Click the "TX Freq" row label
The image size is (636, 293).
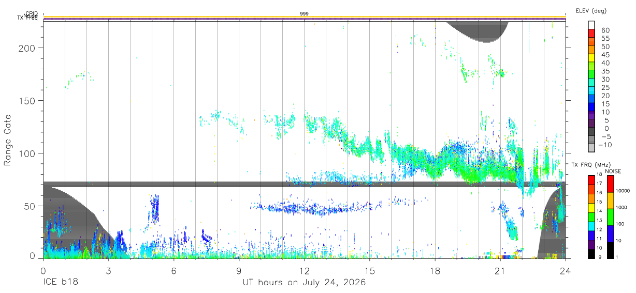click(x=27, y=19)
